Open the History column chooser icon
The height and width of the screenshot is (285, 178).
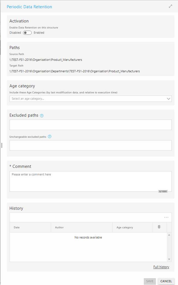pyautogui.click(x=159, y=227)
